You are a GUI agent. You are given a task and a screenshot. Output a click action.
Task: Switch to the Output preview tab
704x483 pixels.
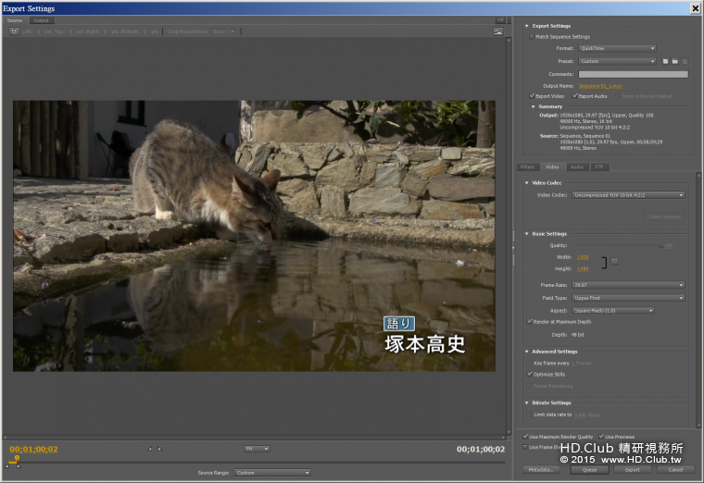pos(41,19)
